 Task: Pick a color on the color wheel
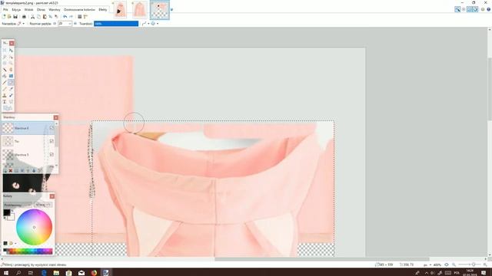coord(34,227)
